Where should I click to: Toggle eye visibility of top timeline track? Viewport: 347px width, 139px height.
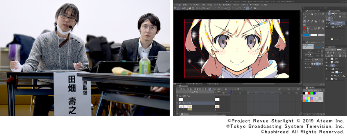click(177, 96)
